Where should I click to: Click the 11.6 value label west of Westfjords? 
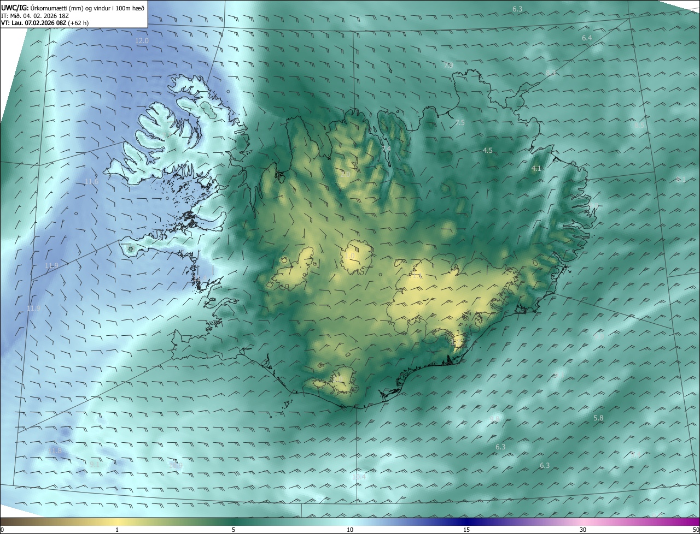tap(91, 182)
